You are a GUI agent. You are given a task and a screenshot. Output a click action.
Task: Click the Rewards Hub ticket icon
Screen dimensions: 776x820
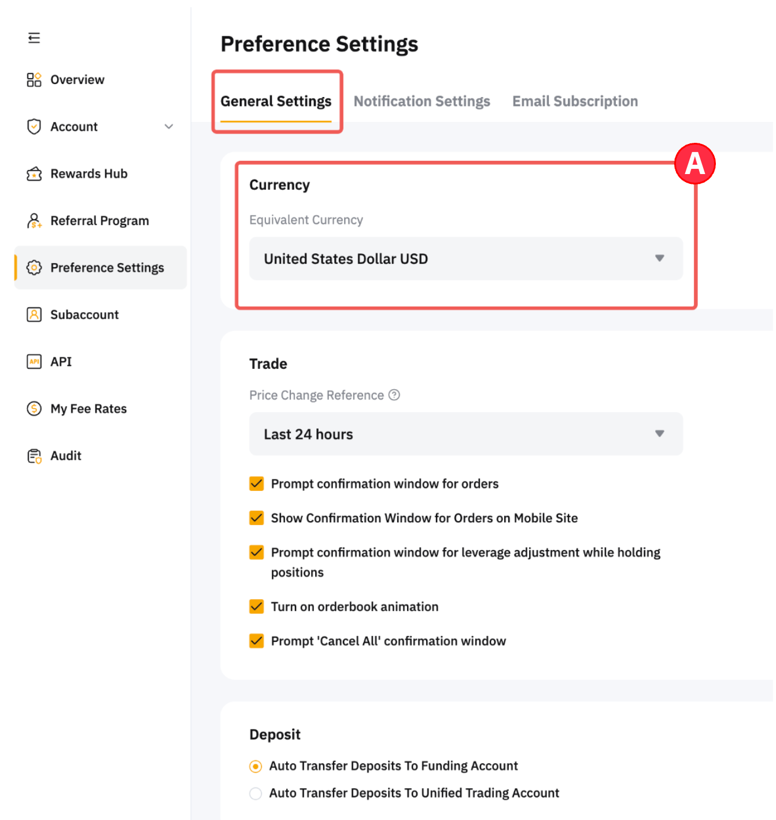[34, 174]
